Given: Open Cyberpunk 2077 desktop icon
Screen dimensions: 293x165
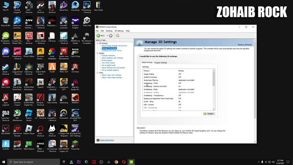Looking at the screenshot, I should 64,84.
